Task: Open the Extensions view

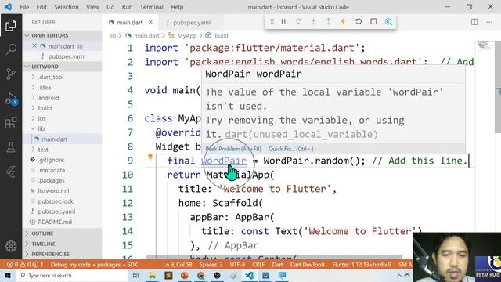Action: (11, 123)
